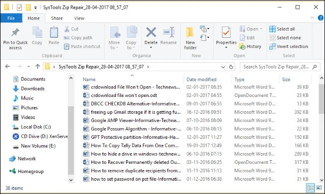Click Invert selection
The height and width of the screenshot is (194, 325).
click(289, 46)
